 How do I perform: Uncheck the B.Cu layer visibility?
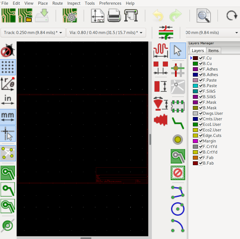pos(201,64)
